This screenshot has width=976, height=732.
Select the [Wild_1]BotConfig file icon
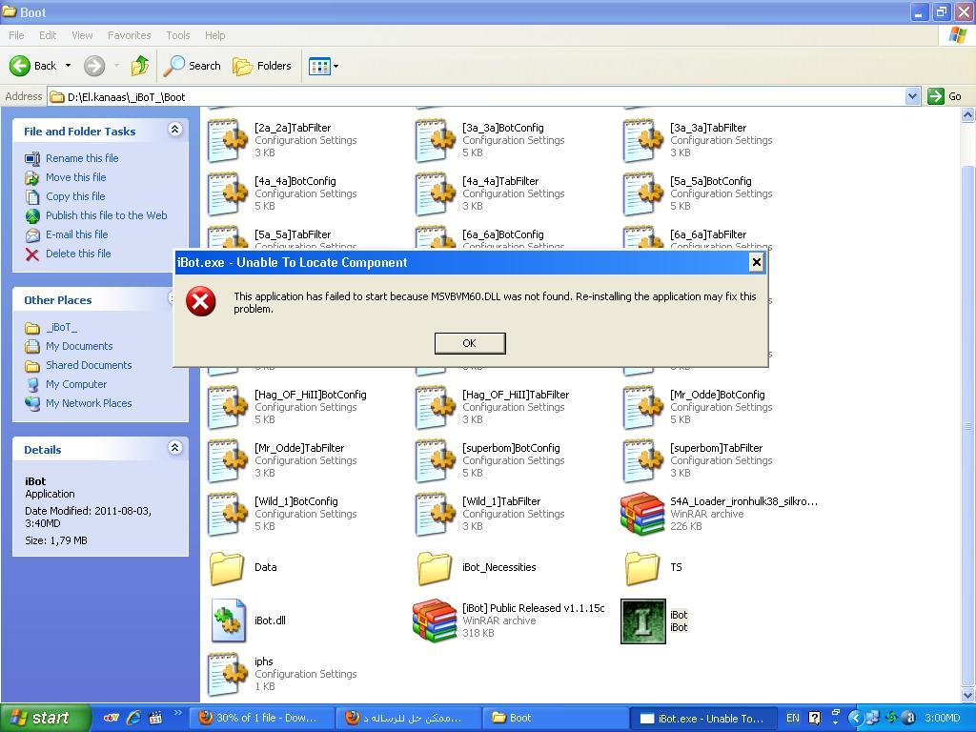[227, 514]
